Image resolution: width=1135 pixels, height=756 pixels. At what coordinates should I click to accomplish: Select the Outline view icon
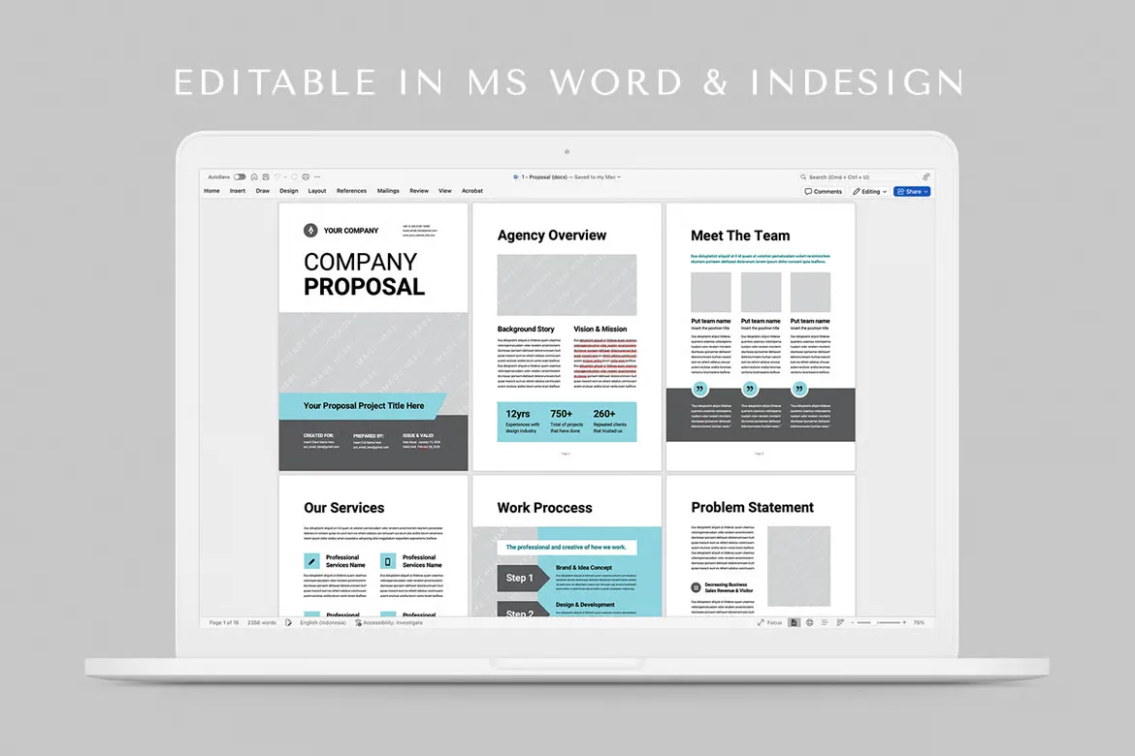[825, 623]
